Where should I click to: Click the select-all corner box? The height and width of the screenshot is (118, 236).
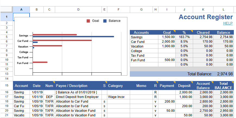point(6,9)
